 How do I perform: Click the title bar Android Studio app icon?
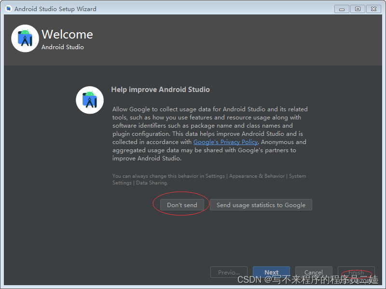[9, 9]
